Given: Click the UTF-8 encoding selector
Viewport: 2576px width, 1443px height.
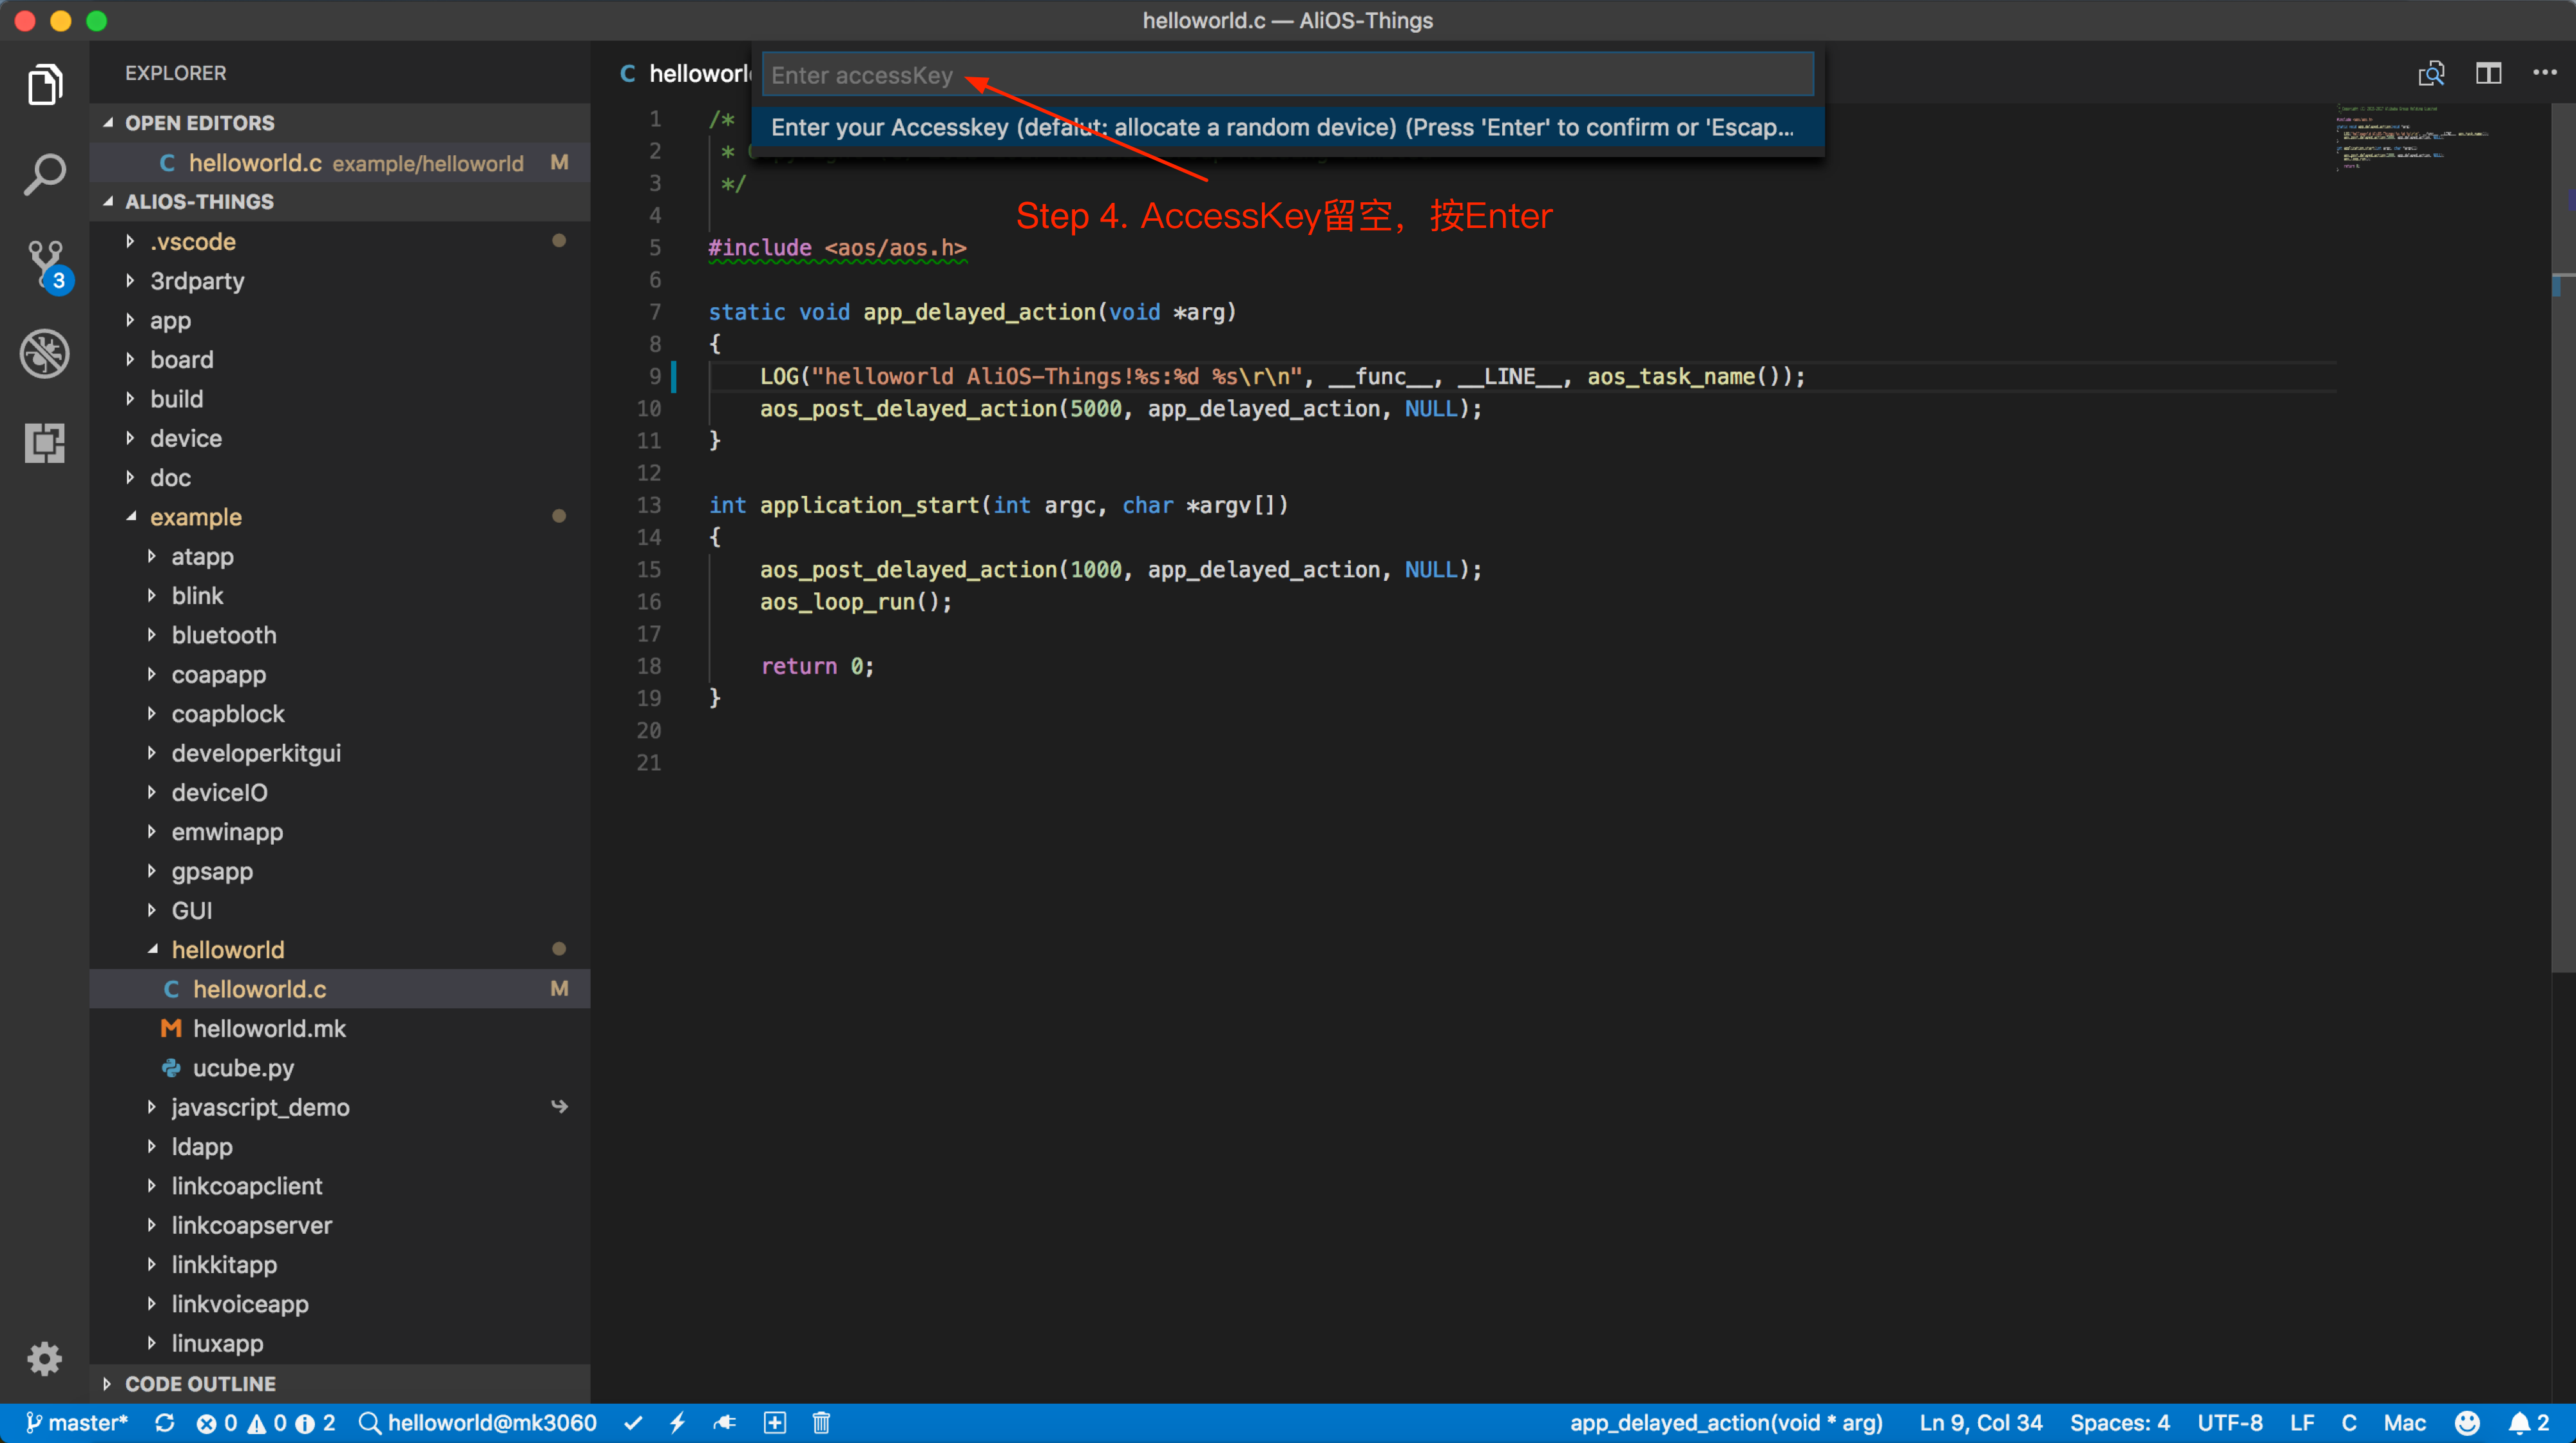Looking at the screenshot, I should (2229, 1423).
